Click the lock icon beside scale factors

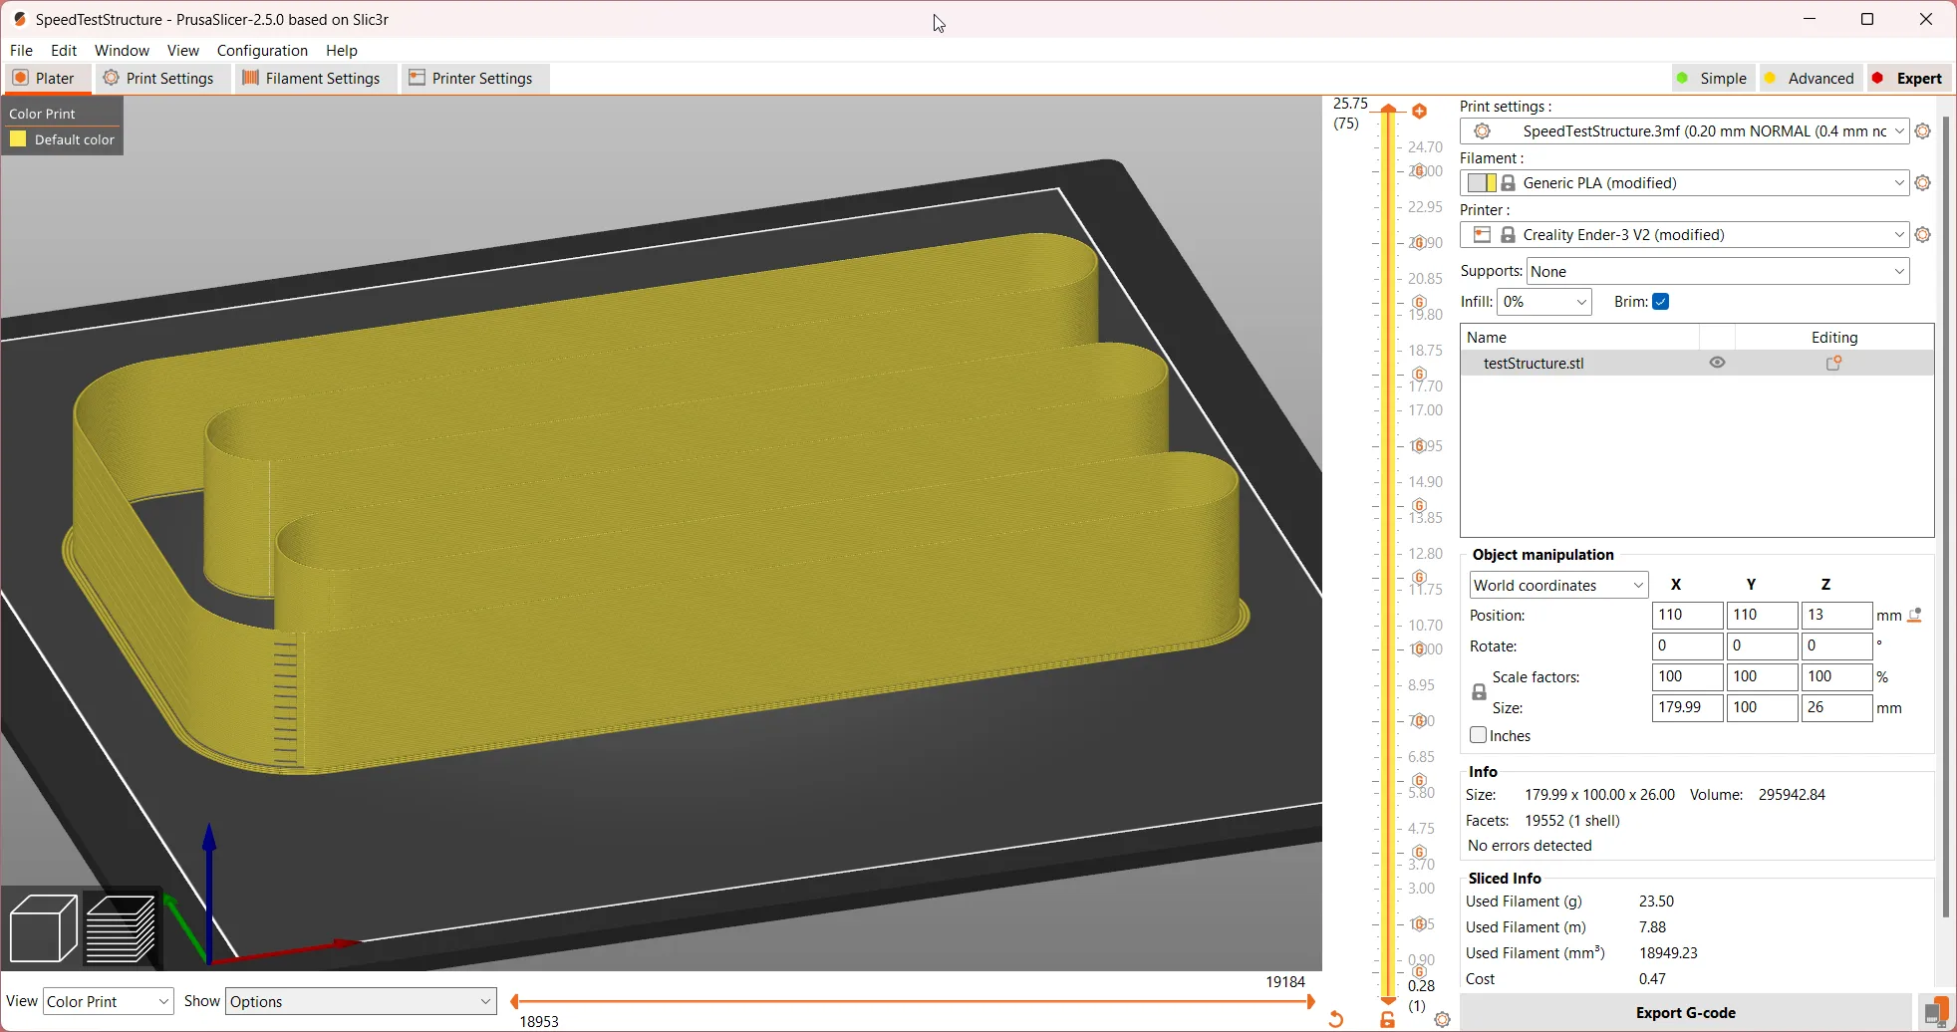point(1479,690)
